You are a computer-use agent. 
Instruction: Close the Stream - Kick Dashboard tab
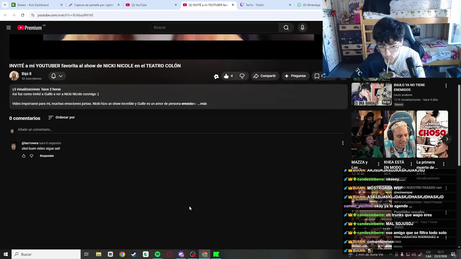[x=61, y=5]
